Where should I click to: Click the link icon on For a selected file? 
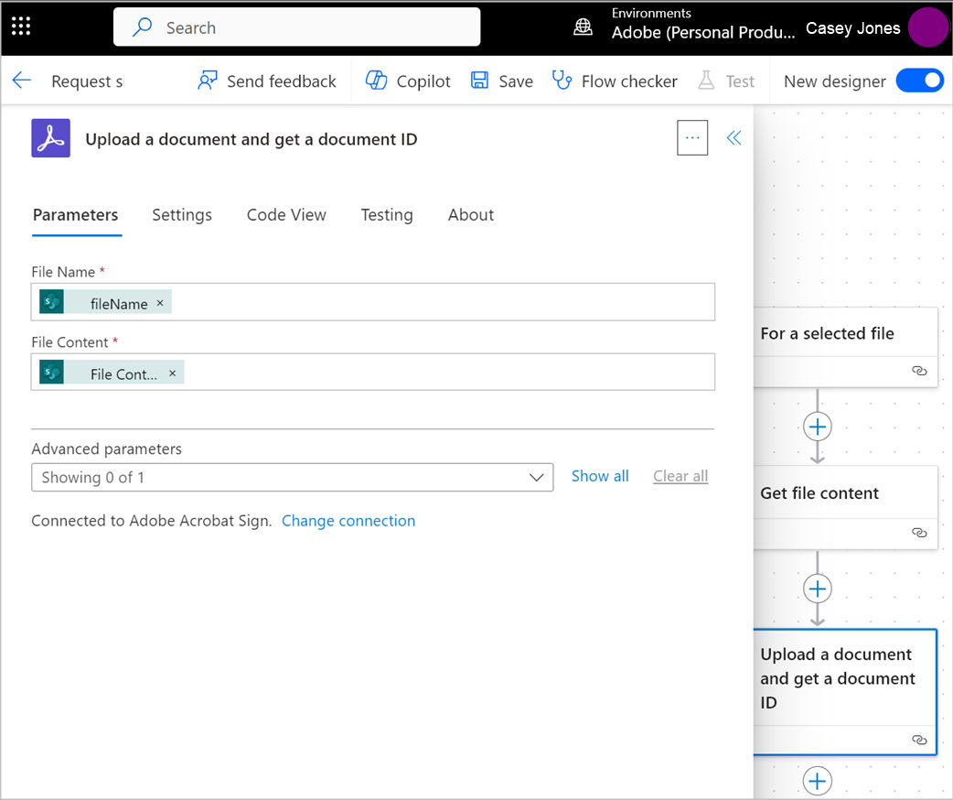pyautogui.click(x=919, y=371)
